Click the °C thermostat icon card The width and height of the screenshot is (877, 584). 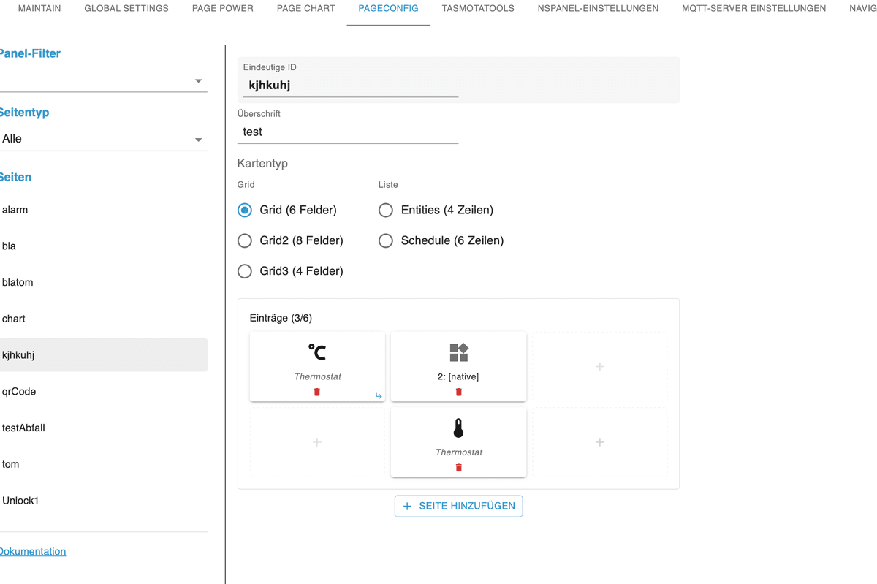[x=317, y=353]
